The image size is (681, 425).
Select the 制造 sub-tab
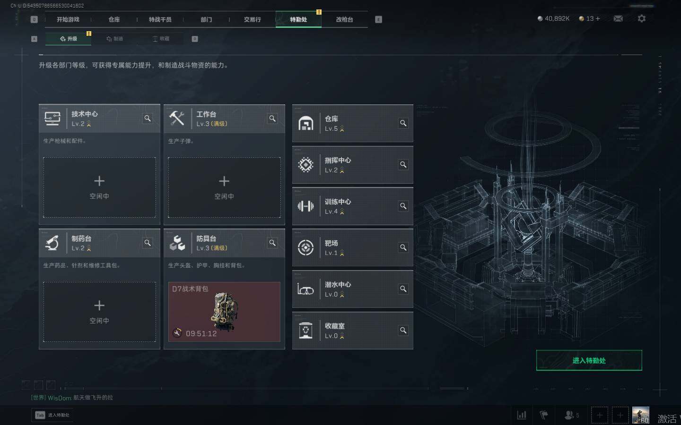pos(114,39)
